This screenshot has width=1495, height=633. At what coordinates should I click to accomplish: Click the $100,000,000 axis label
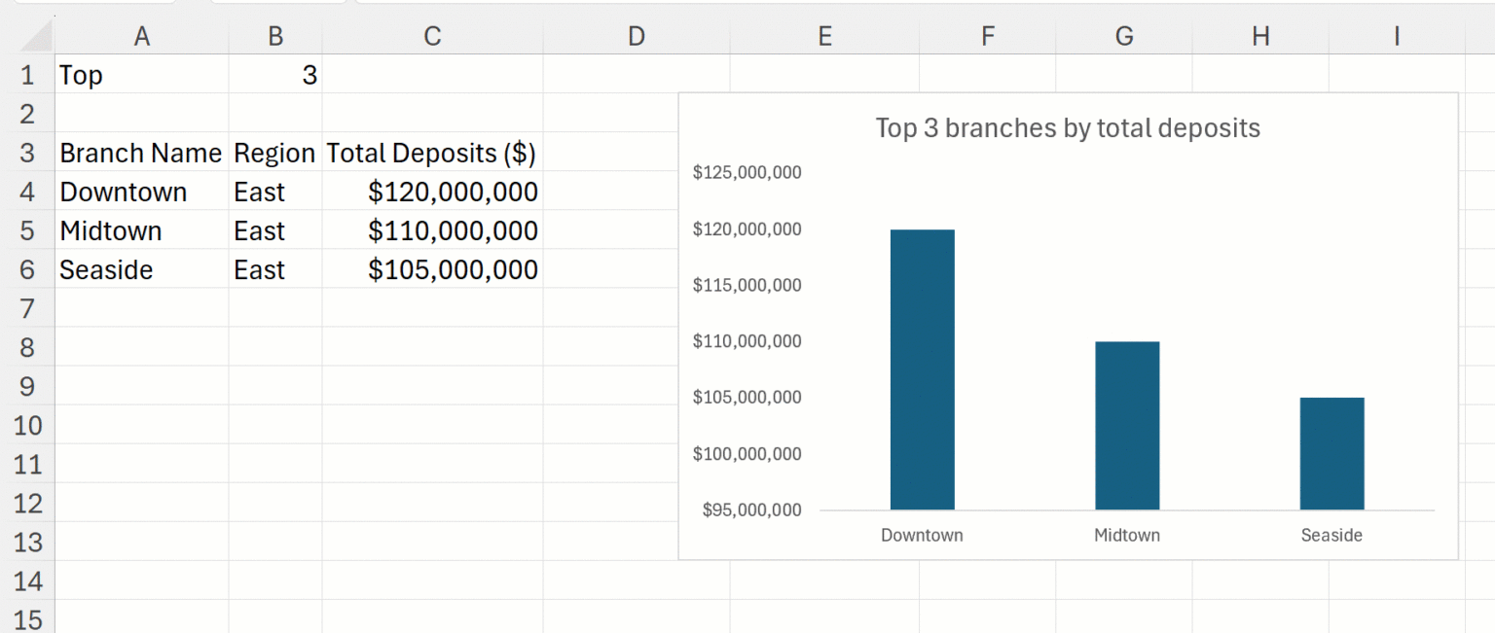click(x=747, y=454)
